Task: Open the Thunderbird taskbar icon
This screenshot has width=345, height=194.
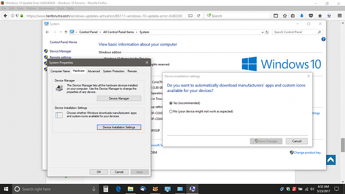Action: coord(143,189)
